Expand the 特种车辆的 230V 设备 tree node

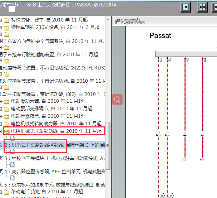1,28
